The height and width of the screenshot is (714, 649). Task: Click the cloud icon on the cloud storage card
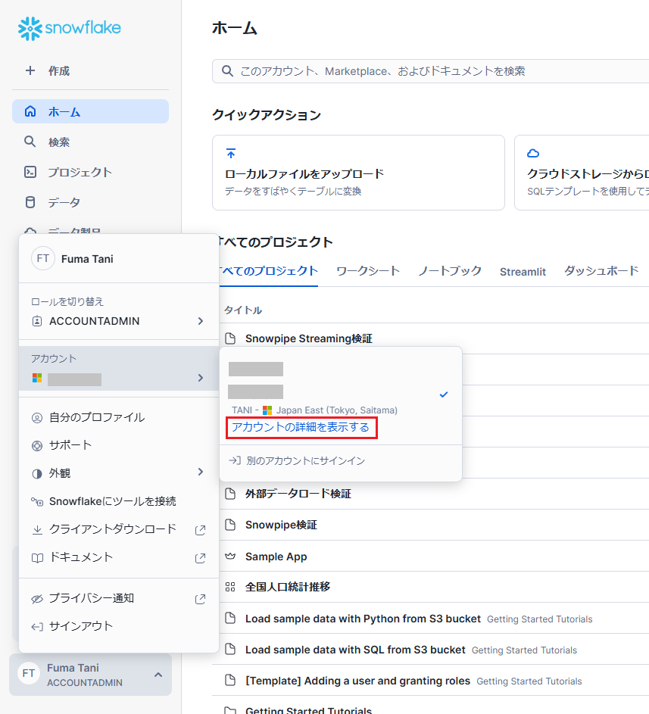pos(533,154)
